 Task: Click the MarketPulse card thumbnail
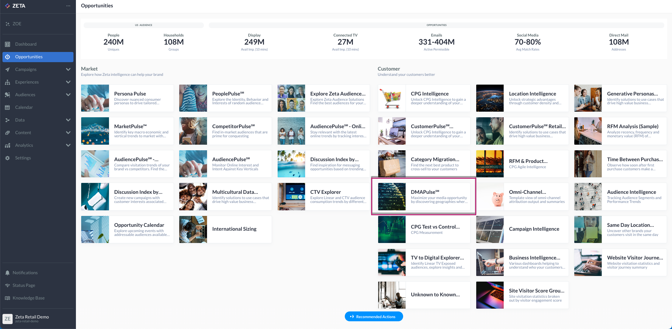pos(95,131)
